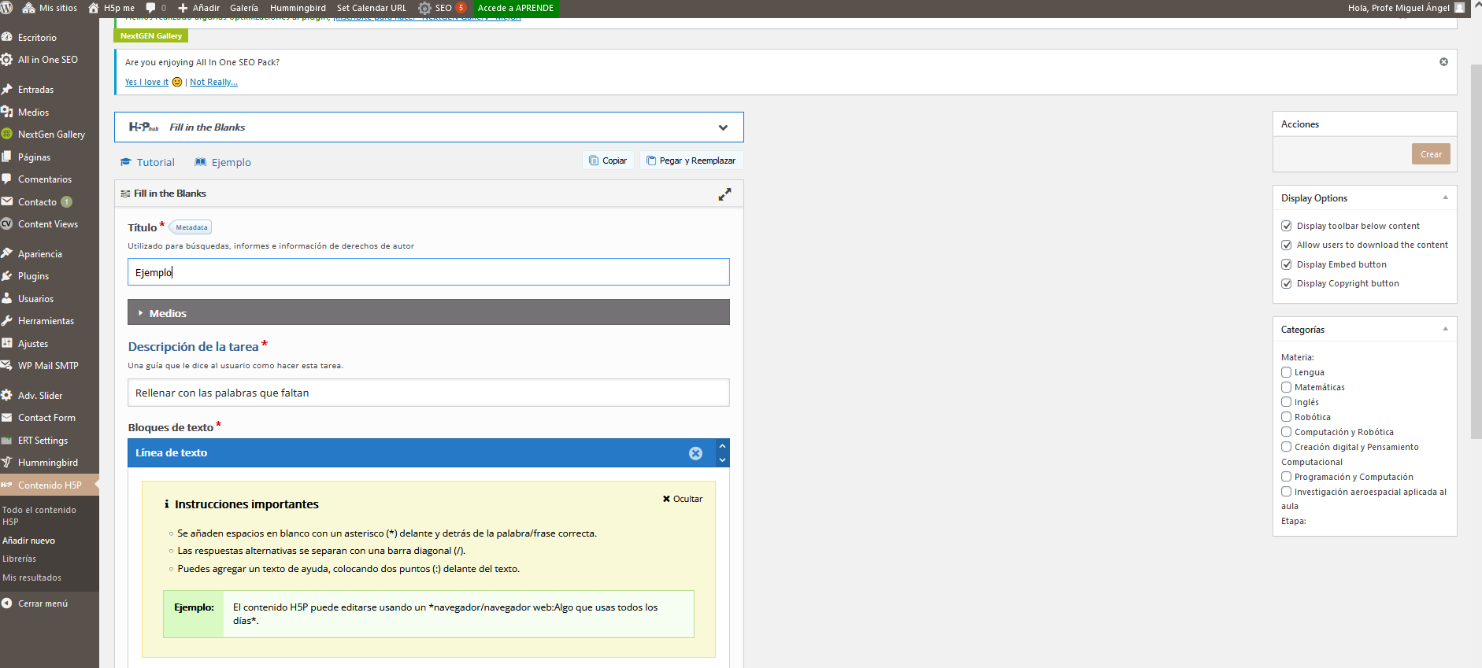
Task: Dismiss the All In One SEO notice
Action: [1443, 61]
